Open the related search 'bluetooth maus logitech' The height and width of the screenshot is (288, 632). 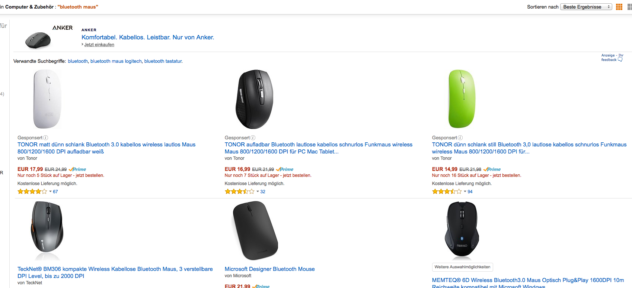coord(116,61)
